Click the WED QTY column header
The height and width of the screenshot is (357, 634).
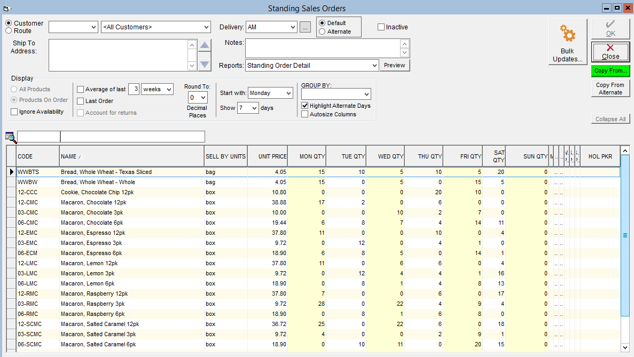[385, 156]
